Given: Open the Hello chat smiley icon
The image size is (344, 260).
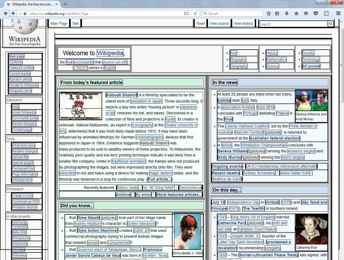Looking at the screenshot, I should click(306, 13).
